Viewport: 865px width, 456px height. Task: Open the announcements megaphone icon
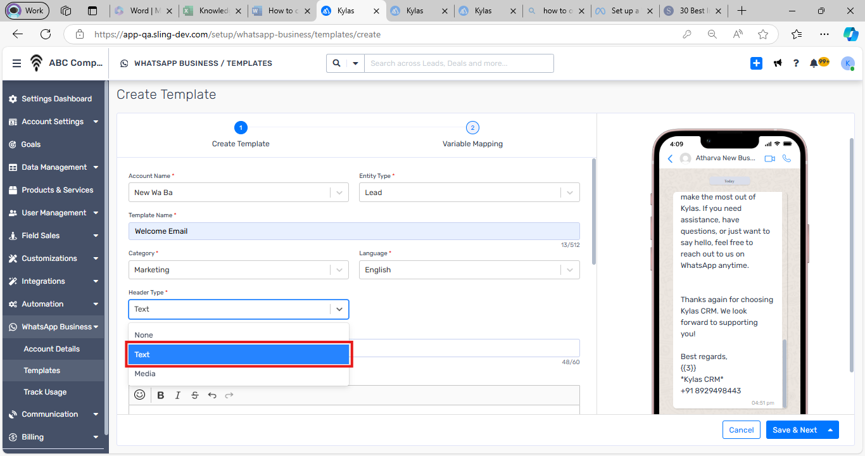click(x=778, y=63)
